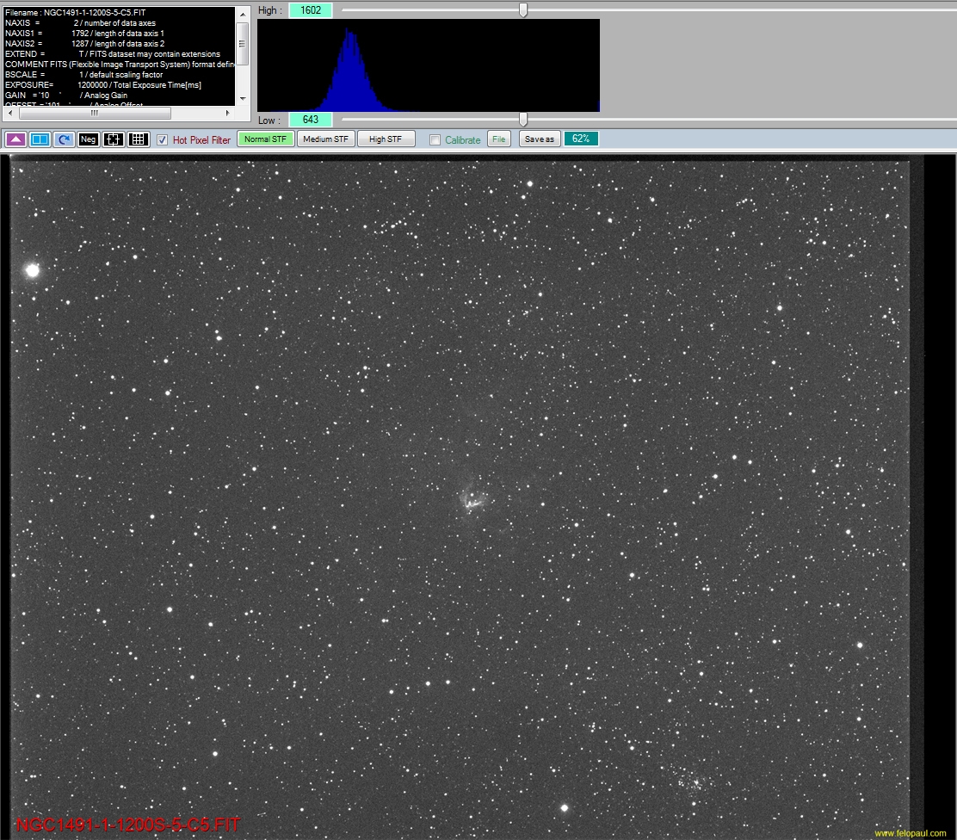Click the FITS header scroll-up arrow
Screen dimensions: 957x840
243,14
